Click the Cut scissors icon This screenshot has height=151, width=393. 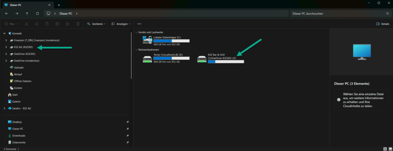tap(26, 24)
